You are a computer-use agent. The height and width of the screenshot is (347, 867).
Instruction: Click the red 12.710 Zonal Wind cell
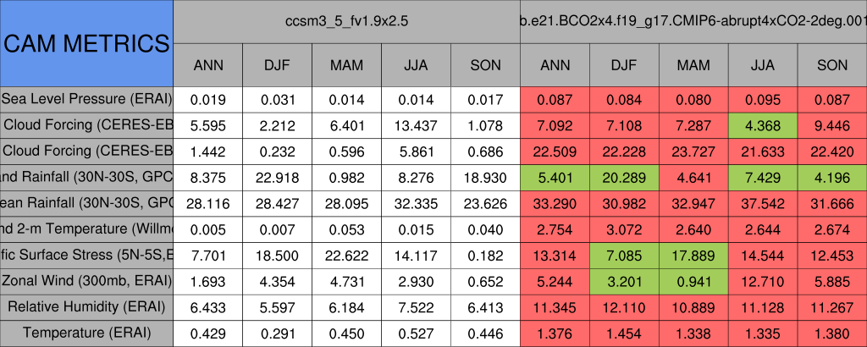pos(763,280)
